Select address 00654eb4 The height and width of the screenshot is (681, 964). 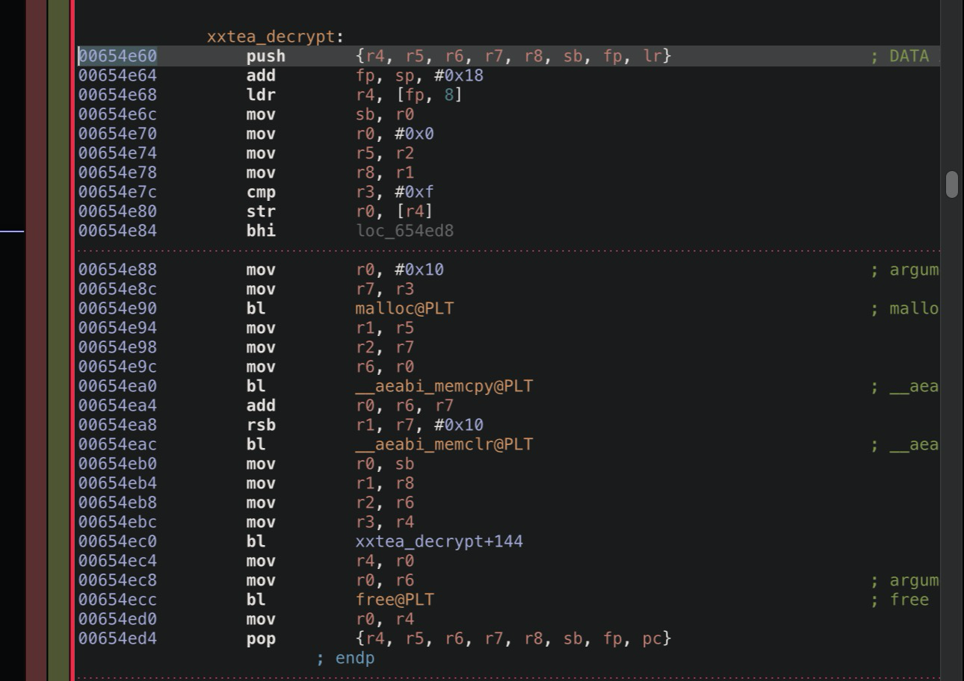tap(118, 483)
